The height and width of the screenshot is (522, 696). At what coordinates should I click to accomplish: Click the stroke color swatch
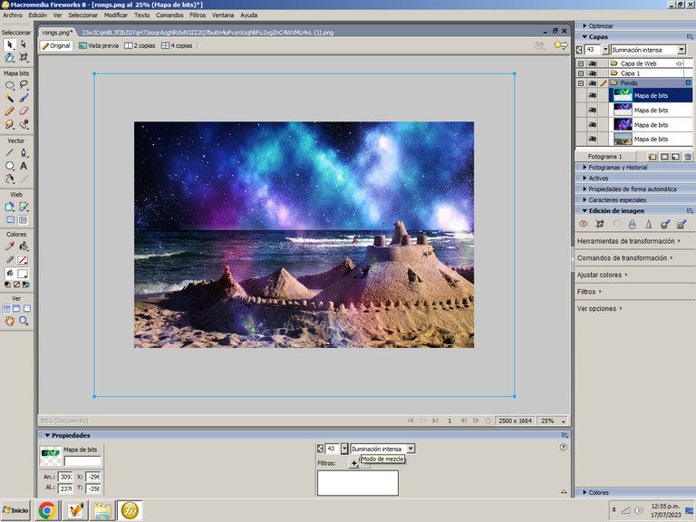point(22,260)
